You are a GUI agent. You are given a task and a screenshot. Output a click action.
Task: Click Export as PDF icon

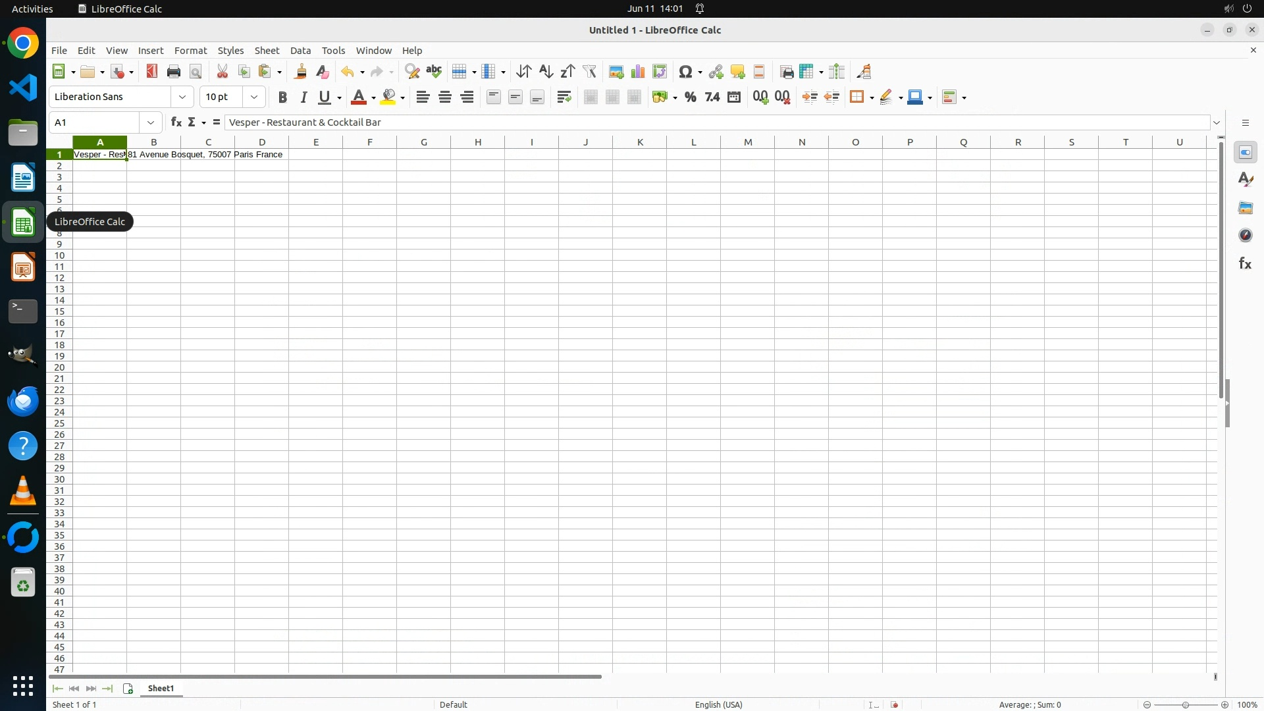pos(152,72)
